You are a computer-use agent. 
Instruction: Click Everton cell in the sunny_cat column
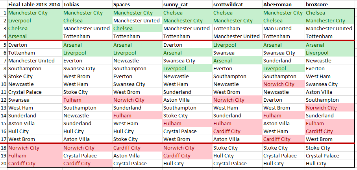[187, 45]
